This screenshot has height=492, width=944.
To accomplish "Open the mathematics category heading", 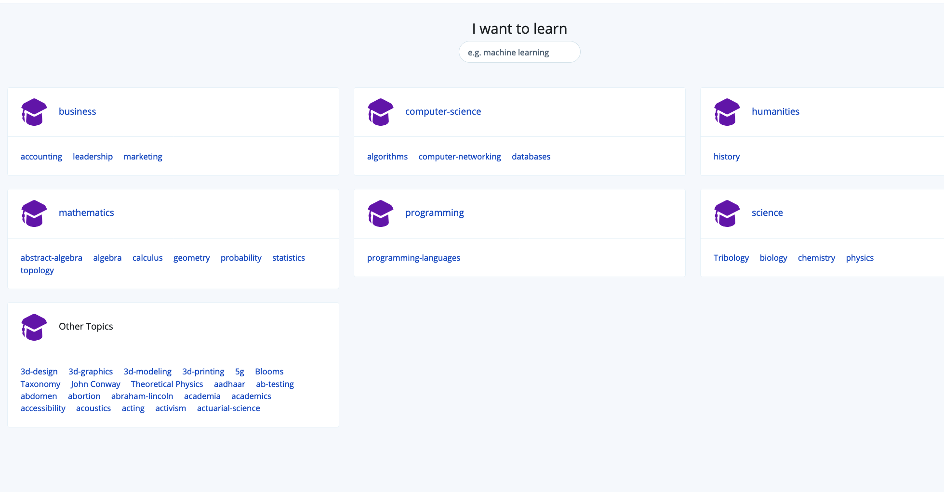I will (86, 213).
